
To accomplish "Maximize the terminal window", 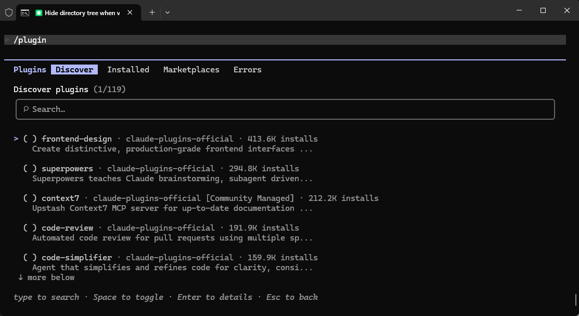I will pyautogui.click(x=543, y=10).
